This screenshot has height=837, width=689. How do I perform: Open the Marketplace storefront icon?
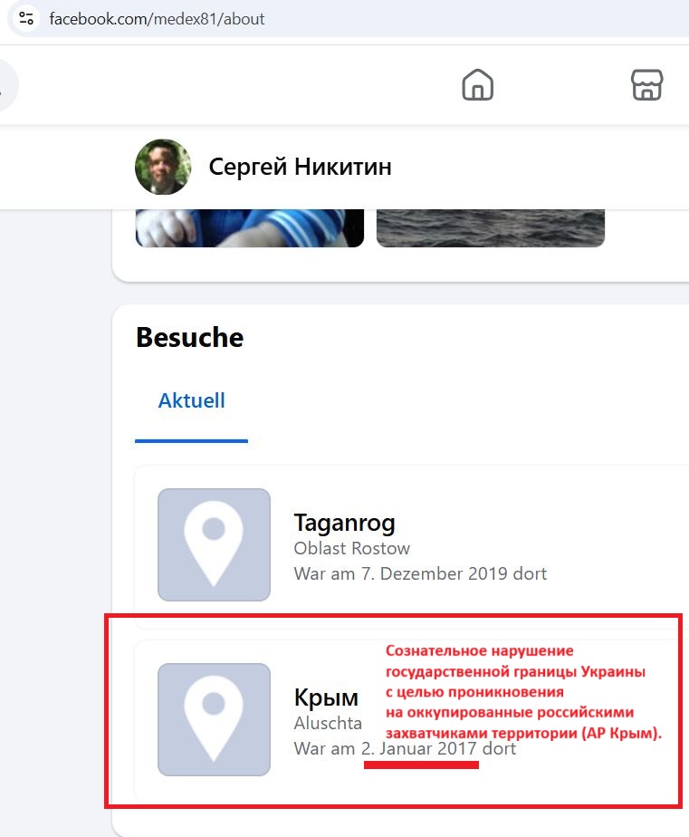point(646,85)
